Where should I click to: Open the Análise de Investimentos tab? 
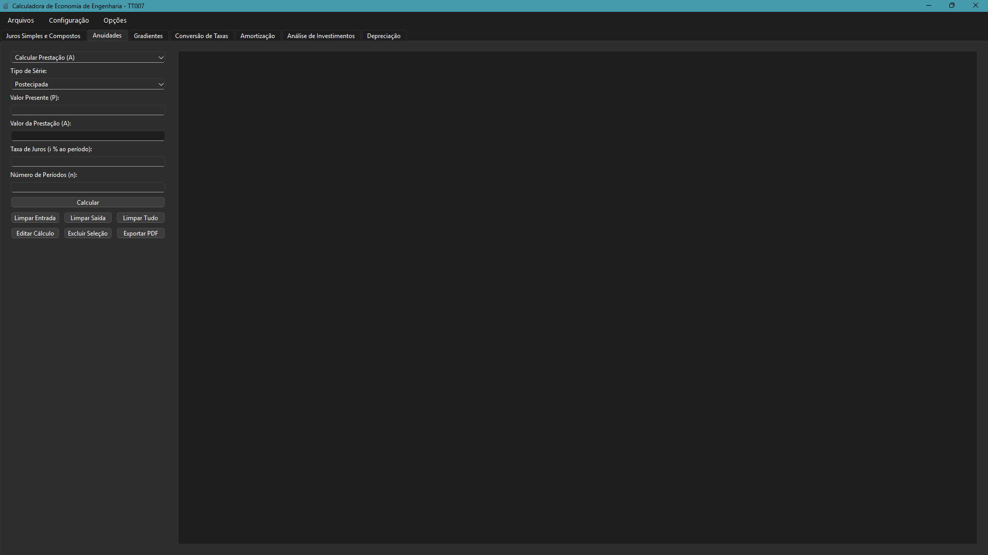[321, 36]
